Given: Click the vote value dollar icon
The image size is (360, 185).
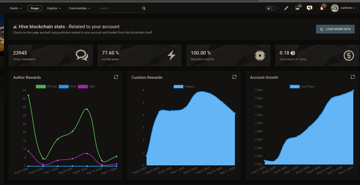Looking at the screenshot, I should [x=349, y=55].
